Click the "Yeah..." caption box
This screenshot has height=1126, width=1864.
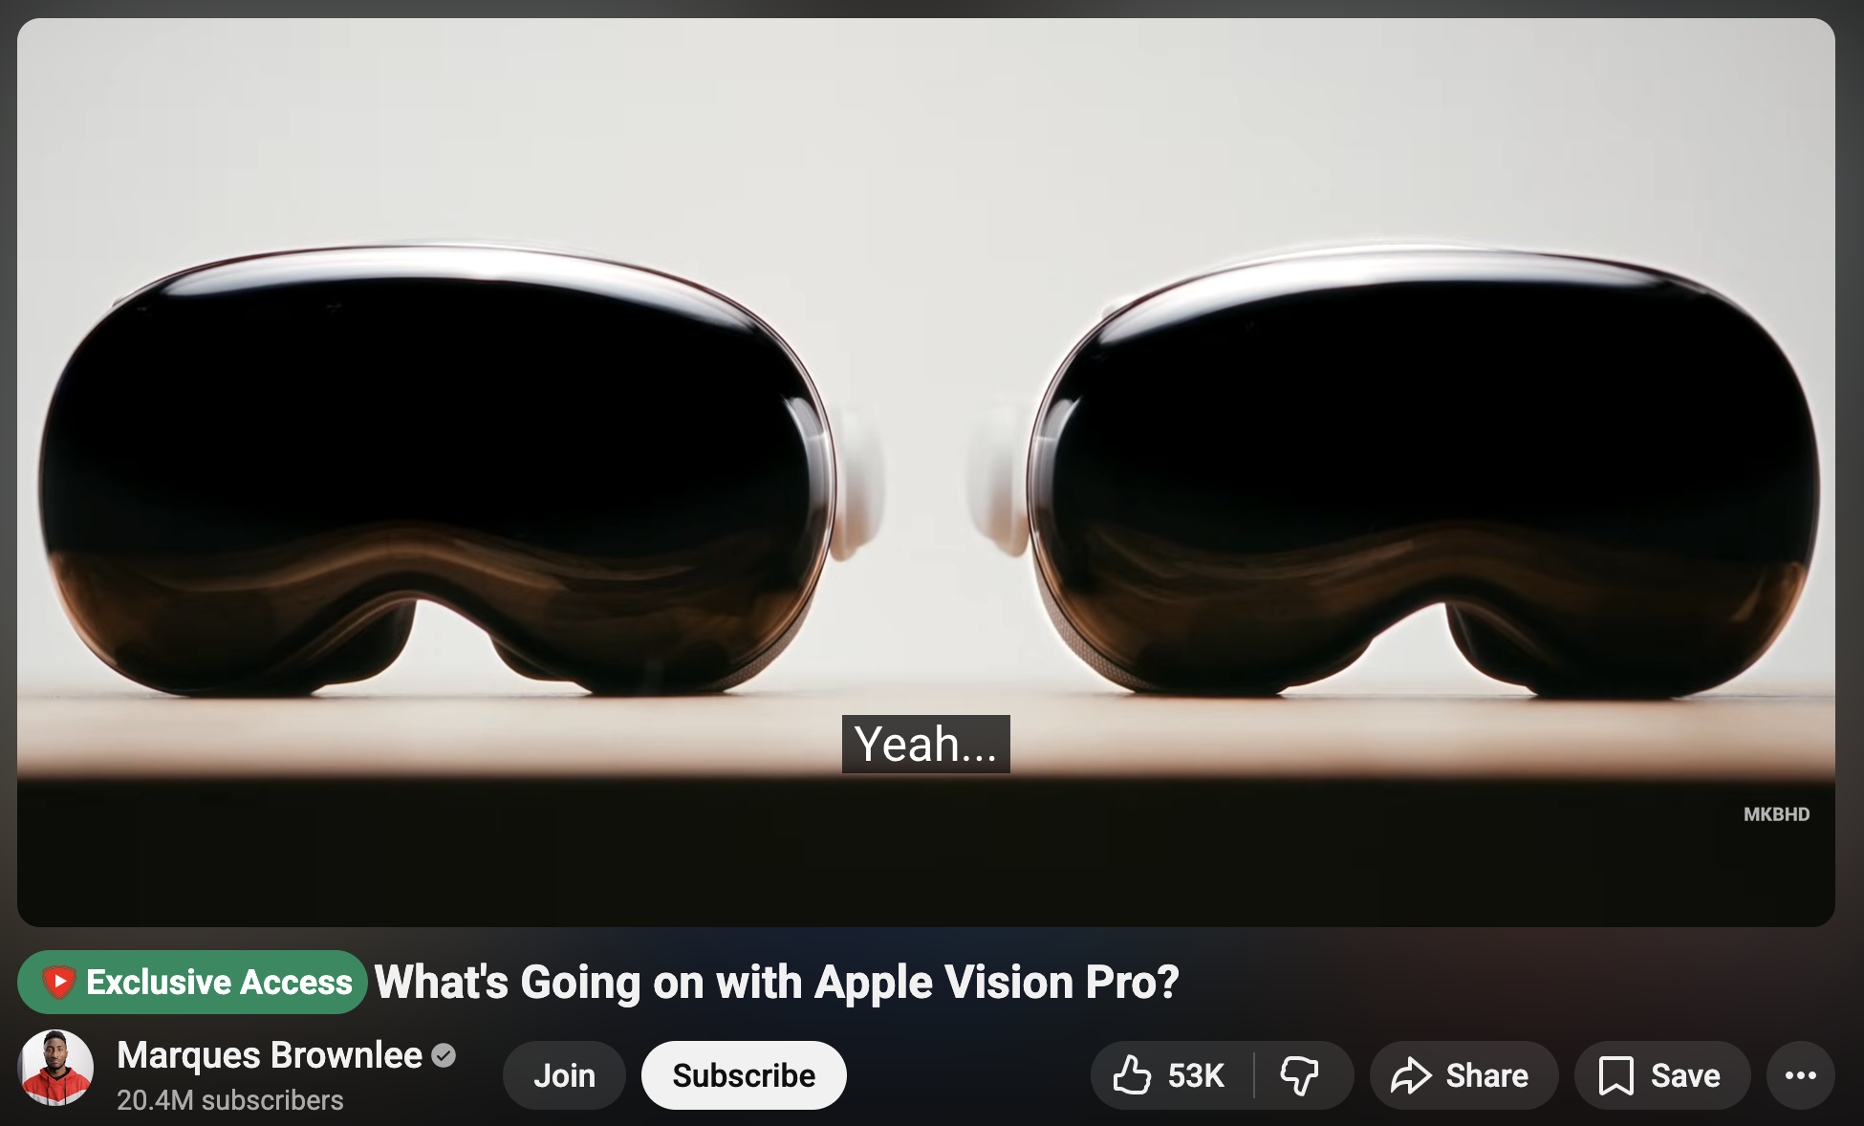[x=925, y=744]
